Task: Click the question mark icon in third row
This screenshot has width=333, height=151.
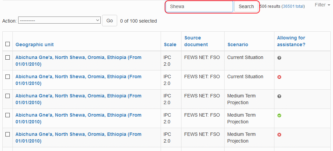Action: point(279,96)
